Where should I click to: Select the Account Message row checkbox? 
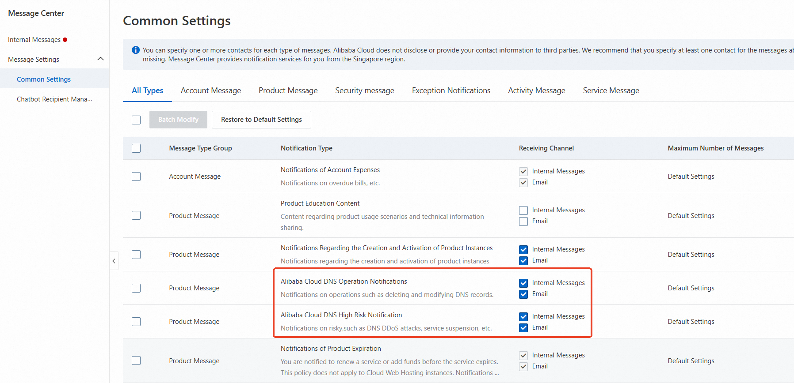pyautogui.click(x=136, y=176)
